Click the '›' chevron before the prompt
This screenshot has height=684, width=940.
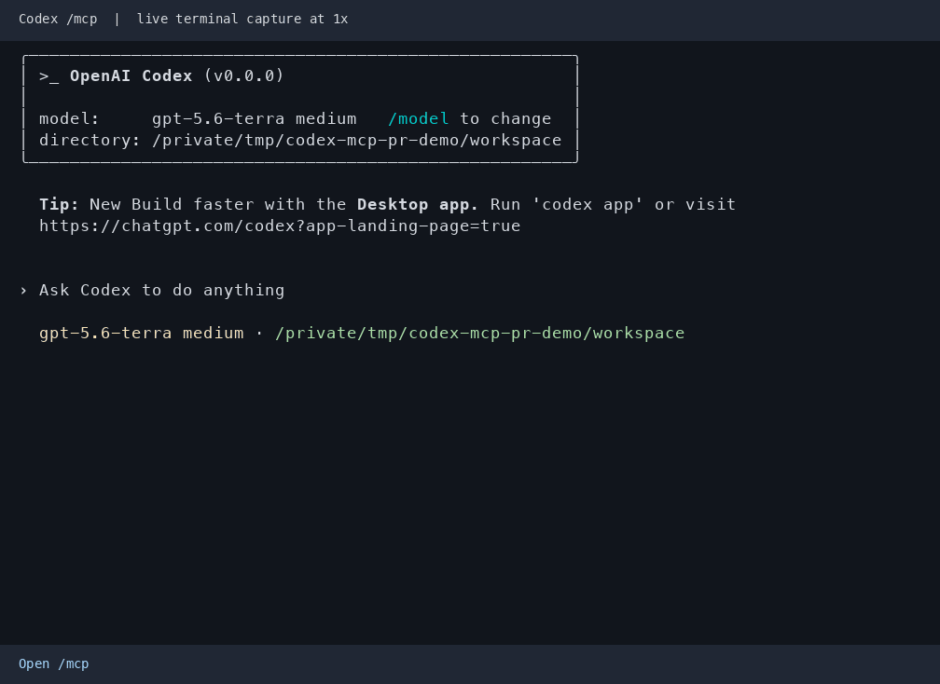[x=23, y=291]
